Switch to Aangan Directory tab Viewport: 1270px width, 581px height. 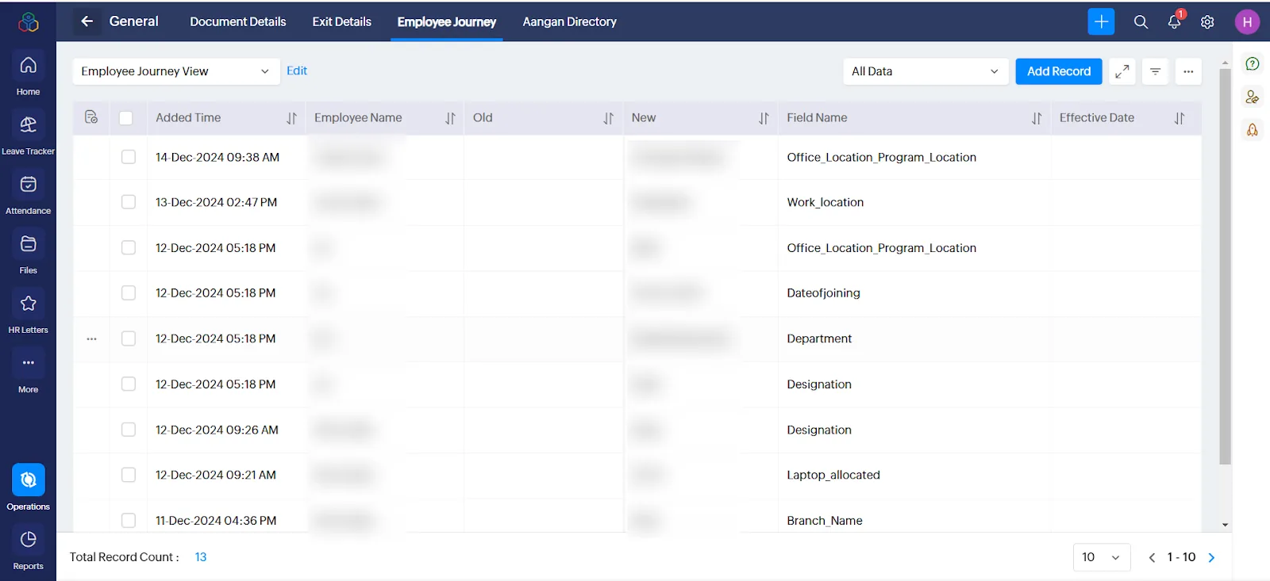(x=570, y=21)
